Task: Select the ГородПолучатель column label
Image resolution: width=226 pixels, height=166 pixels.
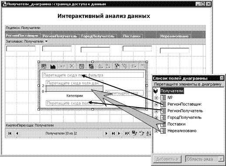Action: tap(98, 36)
